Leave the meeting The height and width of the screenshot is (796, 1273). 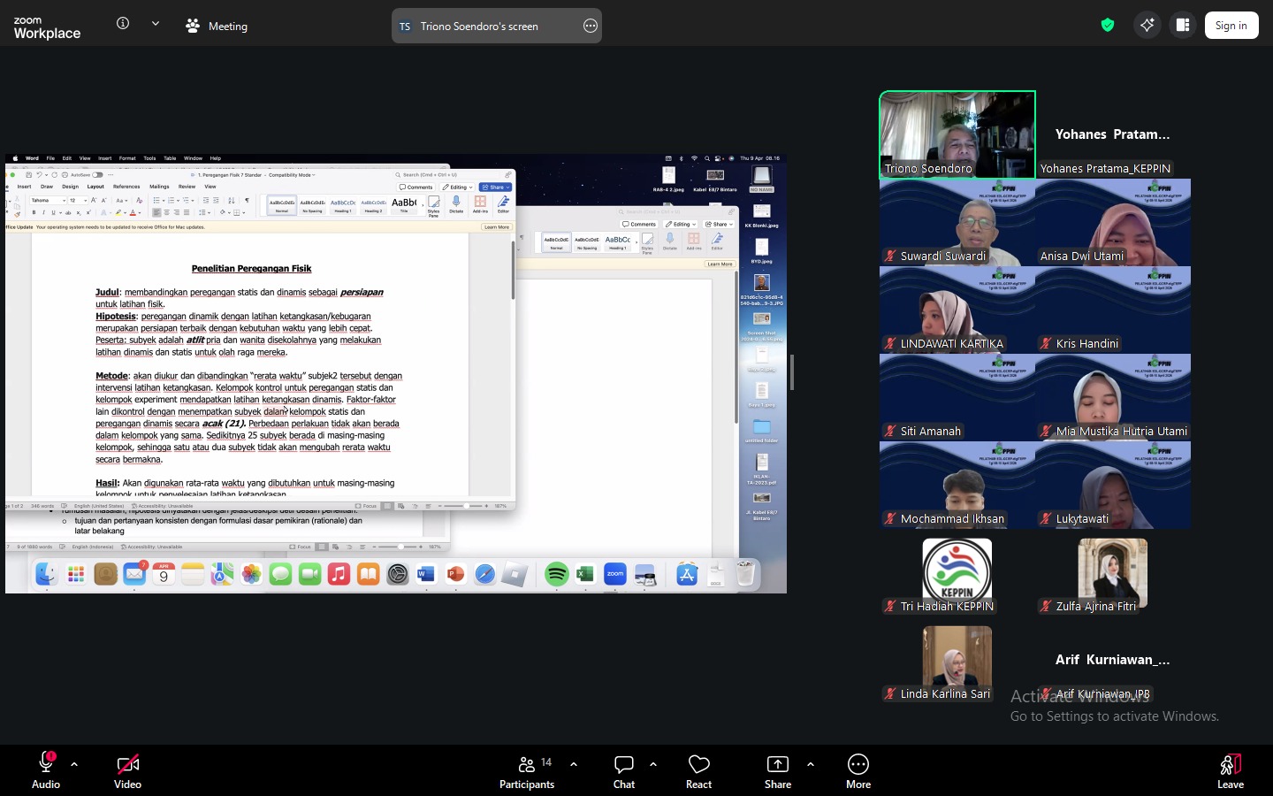click(x=1230, y=770)
